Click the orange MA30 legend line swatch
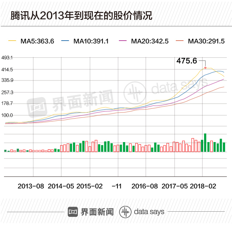The image size is (232, 228). point(180,41)
